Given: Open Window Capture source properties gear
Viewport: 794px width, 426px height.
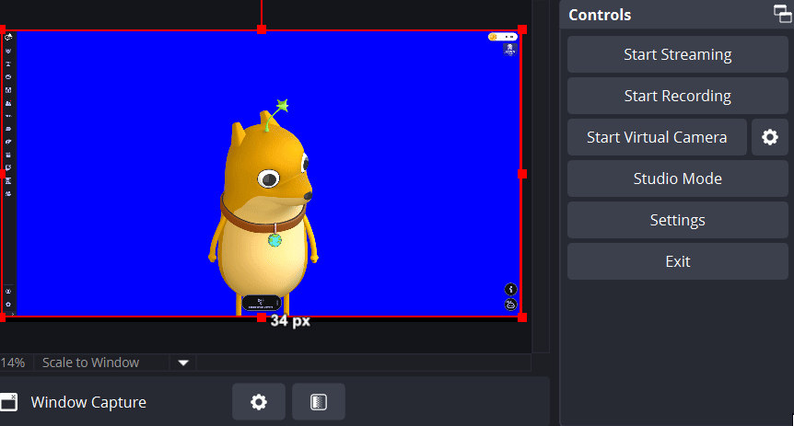Looking at the screenshot, I should click(259, 402).
